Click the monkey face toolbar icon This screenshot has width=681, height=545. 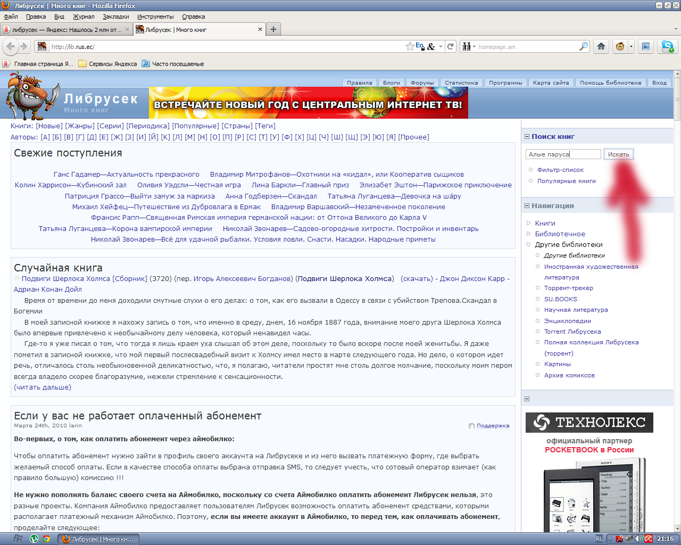tap(620, 46)
